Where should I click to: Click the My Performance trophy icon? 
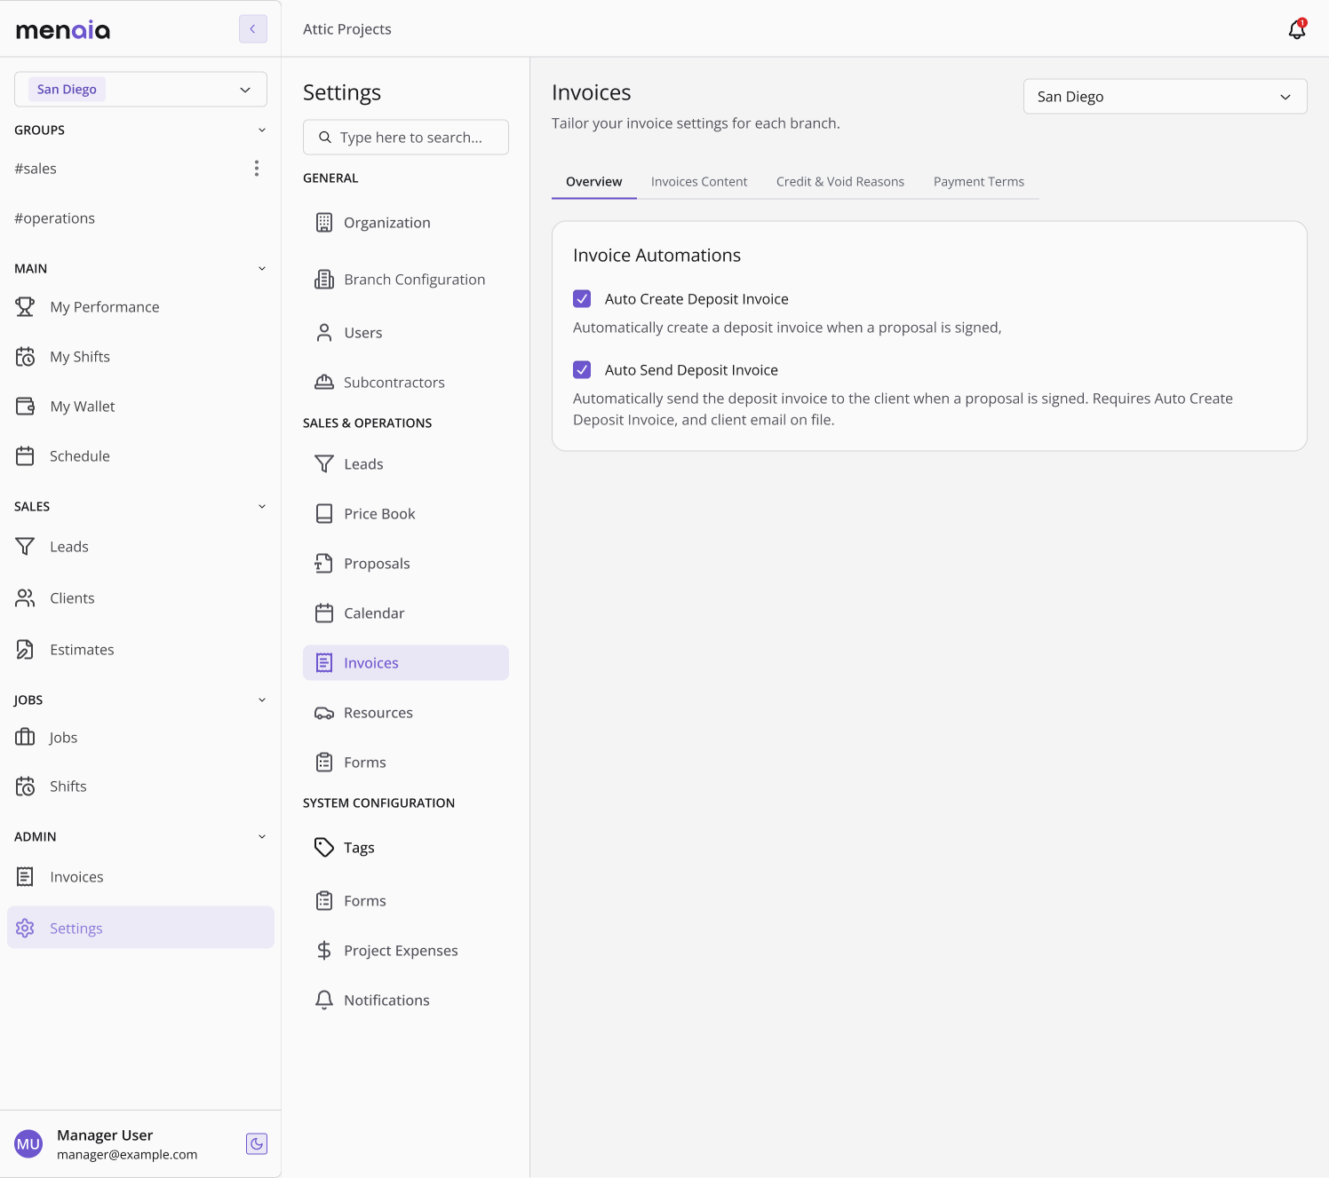pyautogui.click(x=25, y=307)
